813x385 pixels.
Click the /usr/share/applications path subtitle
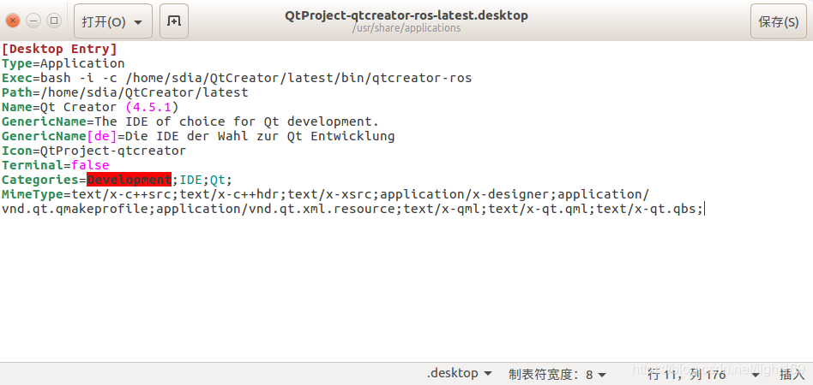coord(406,28)
